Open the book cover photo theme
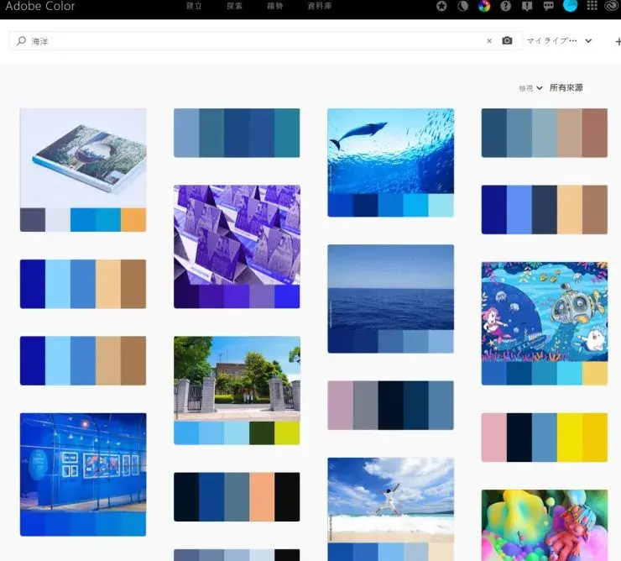This screenshot has width=621, height=561. pos(83,158)
